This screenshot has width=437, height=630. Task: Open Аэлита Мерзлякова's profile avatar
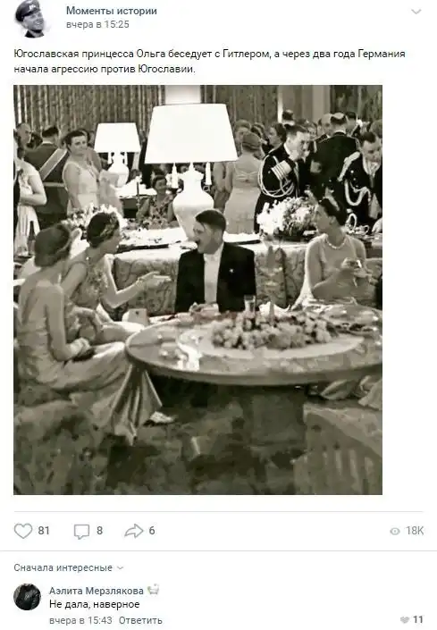[28, 597]
